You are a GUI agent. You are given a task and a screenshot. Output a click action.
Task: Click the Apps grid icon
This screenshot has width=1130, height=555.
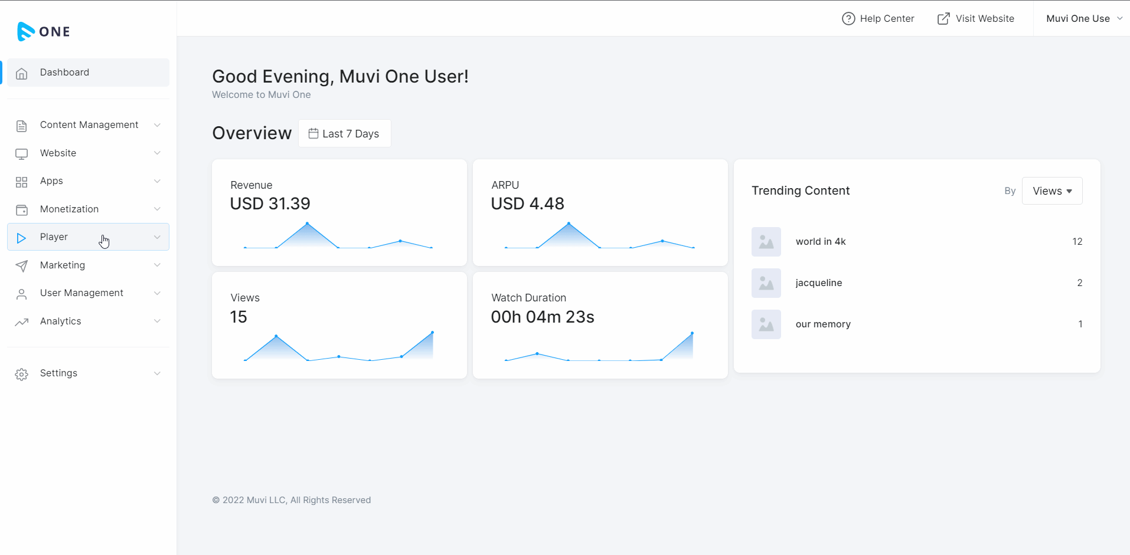[22, 182]
